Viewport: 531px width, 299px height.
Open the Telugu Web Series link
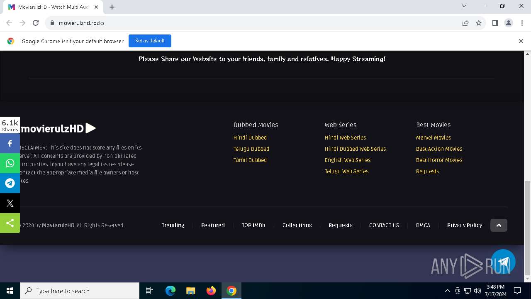coord(346,171)
